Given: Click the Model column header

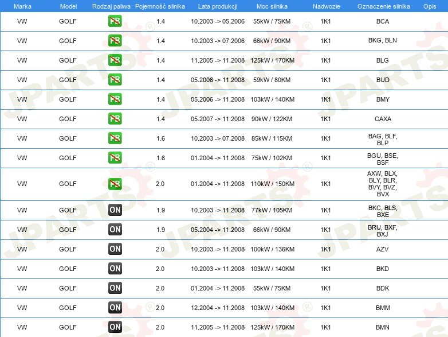Looking at the screenshot, I should point(68,6).
